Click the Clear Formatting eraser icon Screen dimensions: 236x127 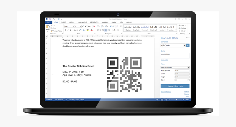click(x=94, y=26)
